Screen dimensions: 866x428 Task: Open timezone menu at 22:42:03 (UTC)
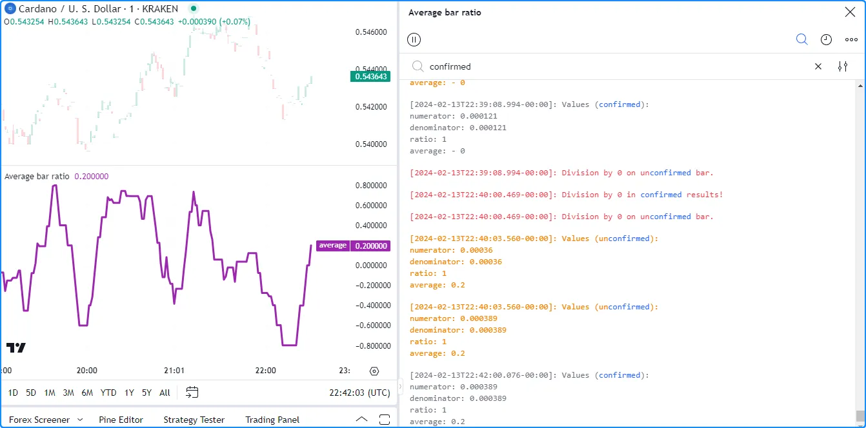[x=359, y=393]
